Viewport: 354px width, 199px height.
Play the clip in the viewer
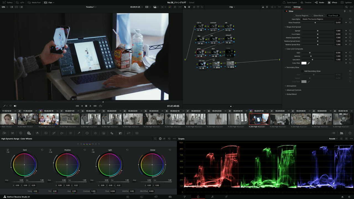tap(90, 106)
